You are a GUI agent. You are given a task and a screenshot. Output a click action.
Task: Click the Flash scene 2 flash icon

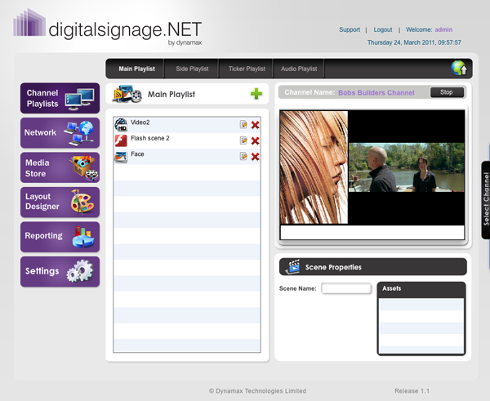(x=121, y=140)
